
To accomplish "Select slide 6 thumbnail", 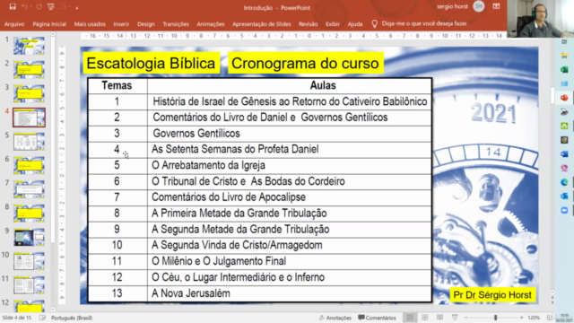I will [x=29, y=165].
